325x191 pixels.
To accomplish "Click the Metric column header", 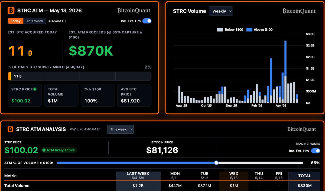I will pos(10,176).
